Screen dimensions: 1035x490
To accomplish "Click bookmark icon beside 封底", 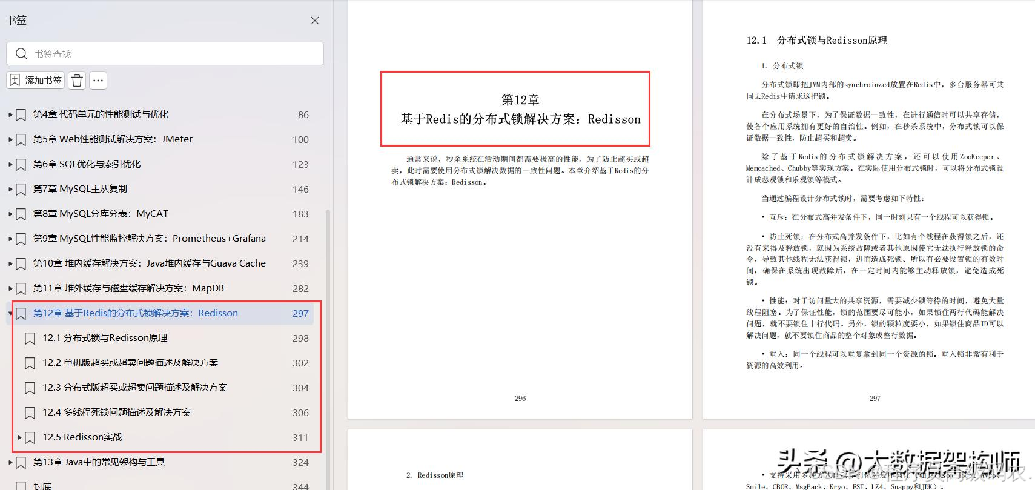I will (x=21, y=486).
